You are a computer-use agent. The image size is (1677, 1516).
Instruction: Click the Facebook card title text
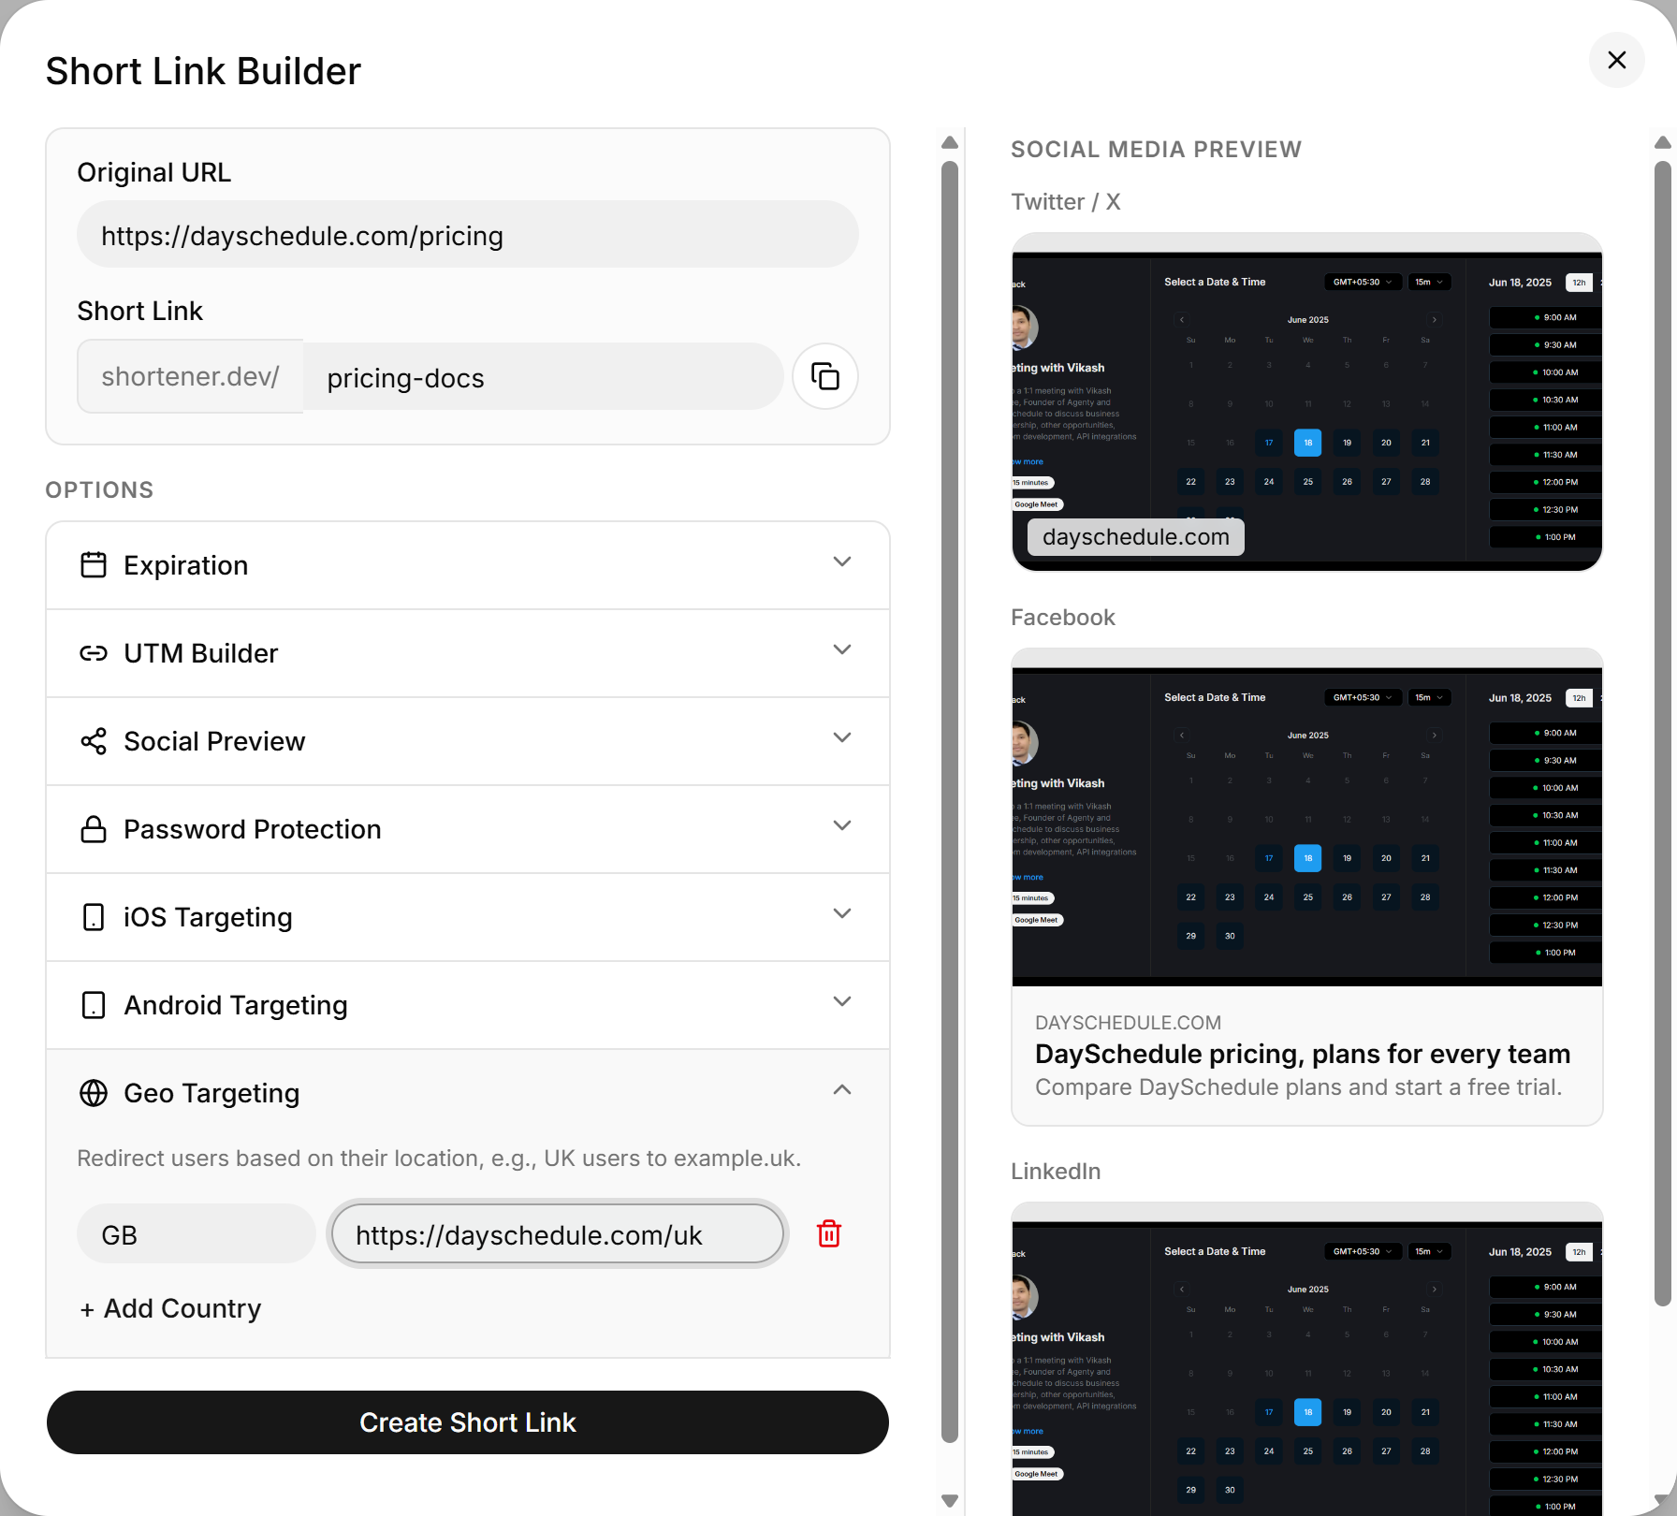1303,1055
